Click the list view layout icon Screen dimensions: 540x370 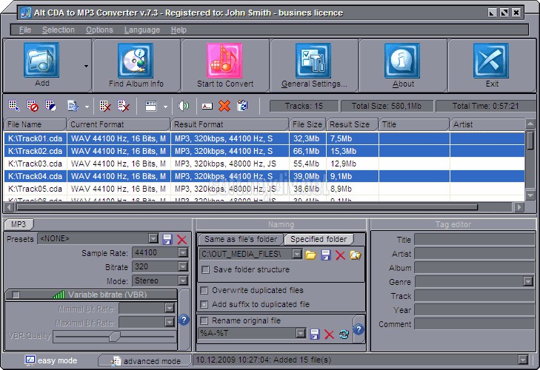151,106
